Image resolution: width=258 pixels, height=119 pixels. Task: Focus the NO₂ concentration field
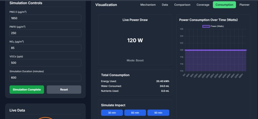pos(45,48)
